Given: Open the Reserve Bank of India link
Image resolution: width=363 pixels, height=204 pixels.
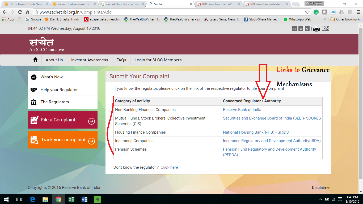Looking at the screenshot, I should click(x=242, y=110).
